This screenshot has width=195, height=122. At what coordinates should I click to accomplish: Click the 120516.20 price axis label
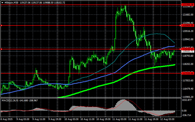pyautogui.click(x=188, y=31)
